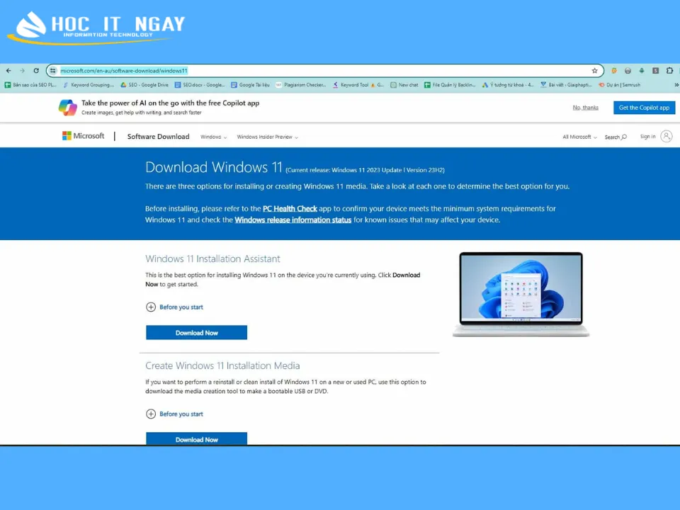Viewport: 680px width, 510px height.
Task: Expand the Windows Insider Preview dropdown
Action: point(267,137)
